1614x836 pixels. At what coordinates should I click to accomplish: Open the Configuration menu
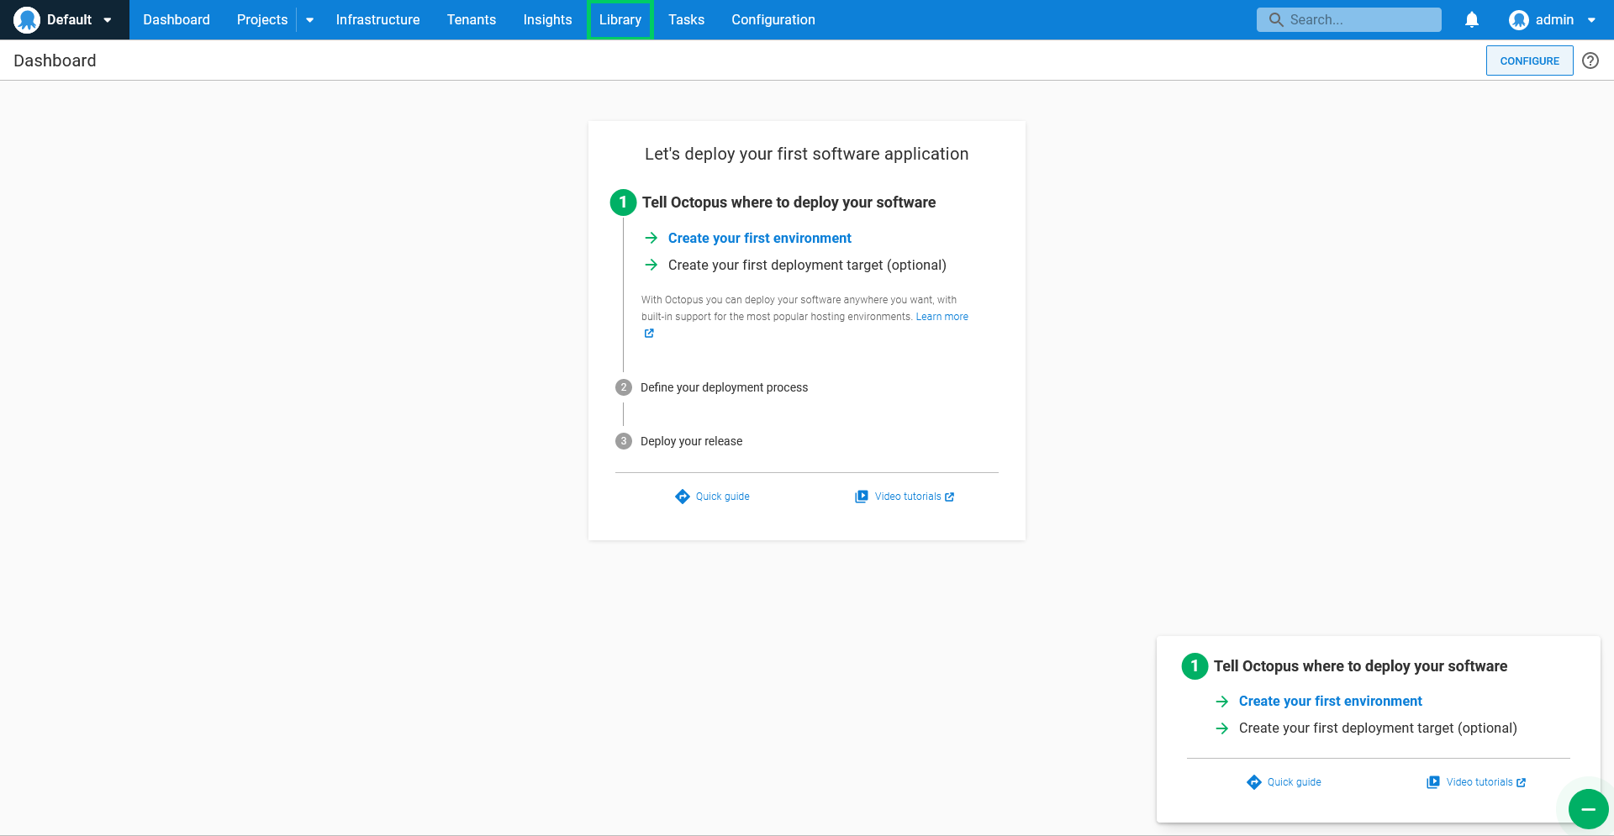point(773,19)
